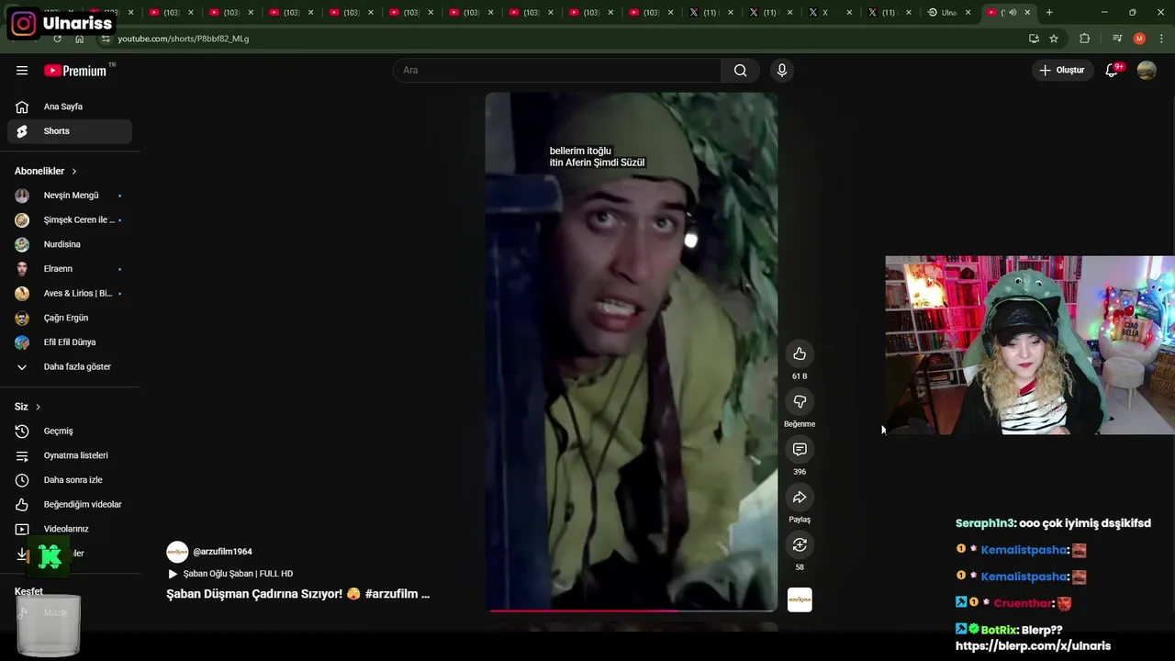Open Nurdisina channel
The image size is (1175, 661).
click(70, 244)
